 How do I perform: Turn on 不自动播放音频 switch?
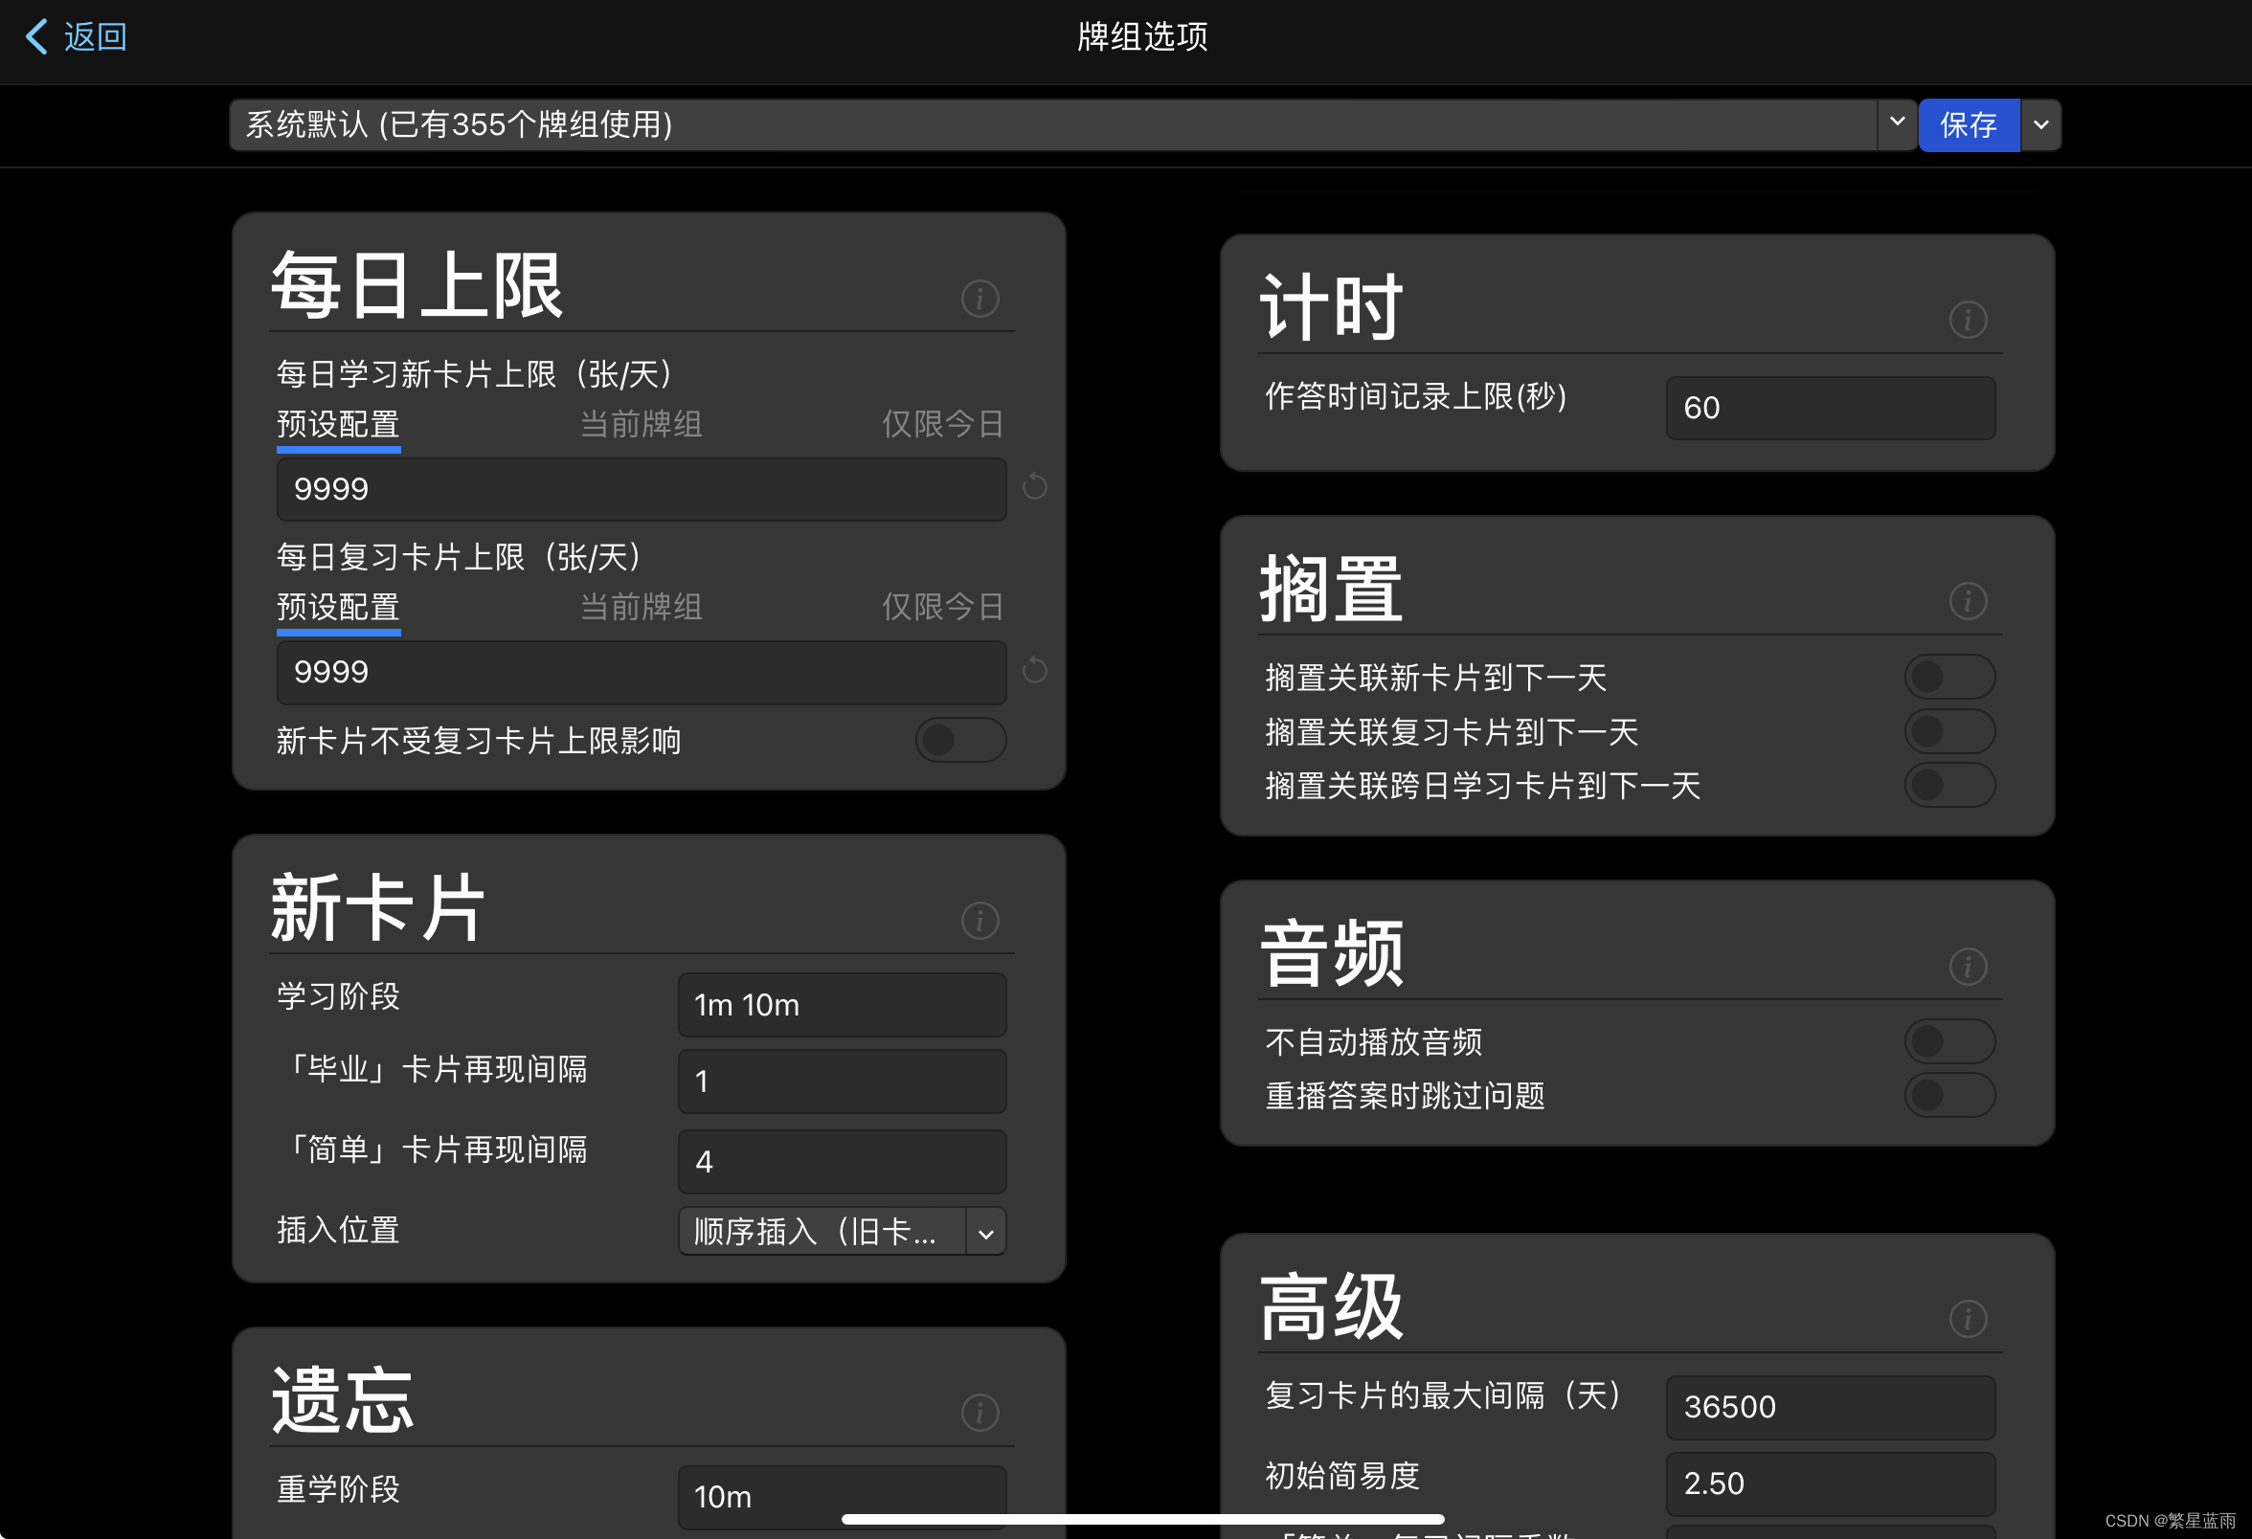1948,1041
